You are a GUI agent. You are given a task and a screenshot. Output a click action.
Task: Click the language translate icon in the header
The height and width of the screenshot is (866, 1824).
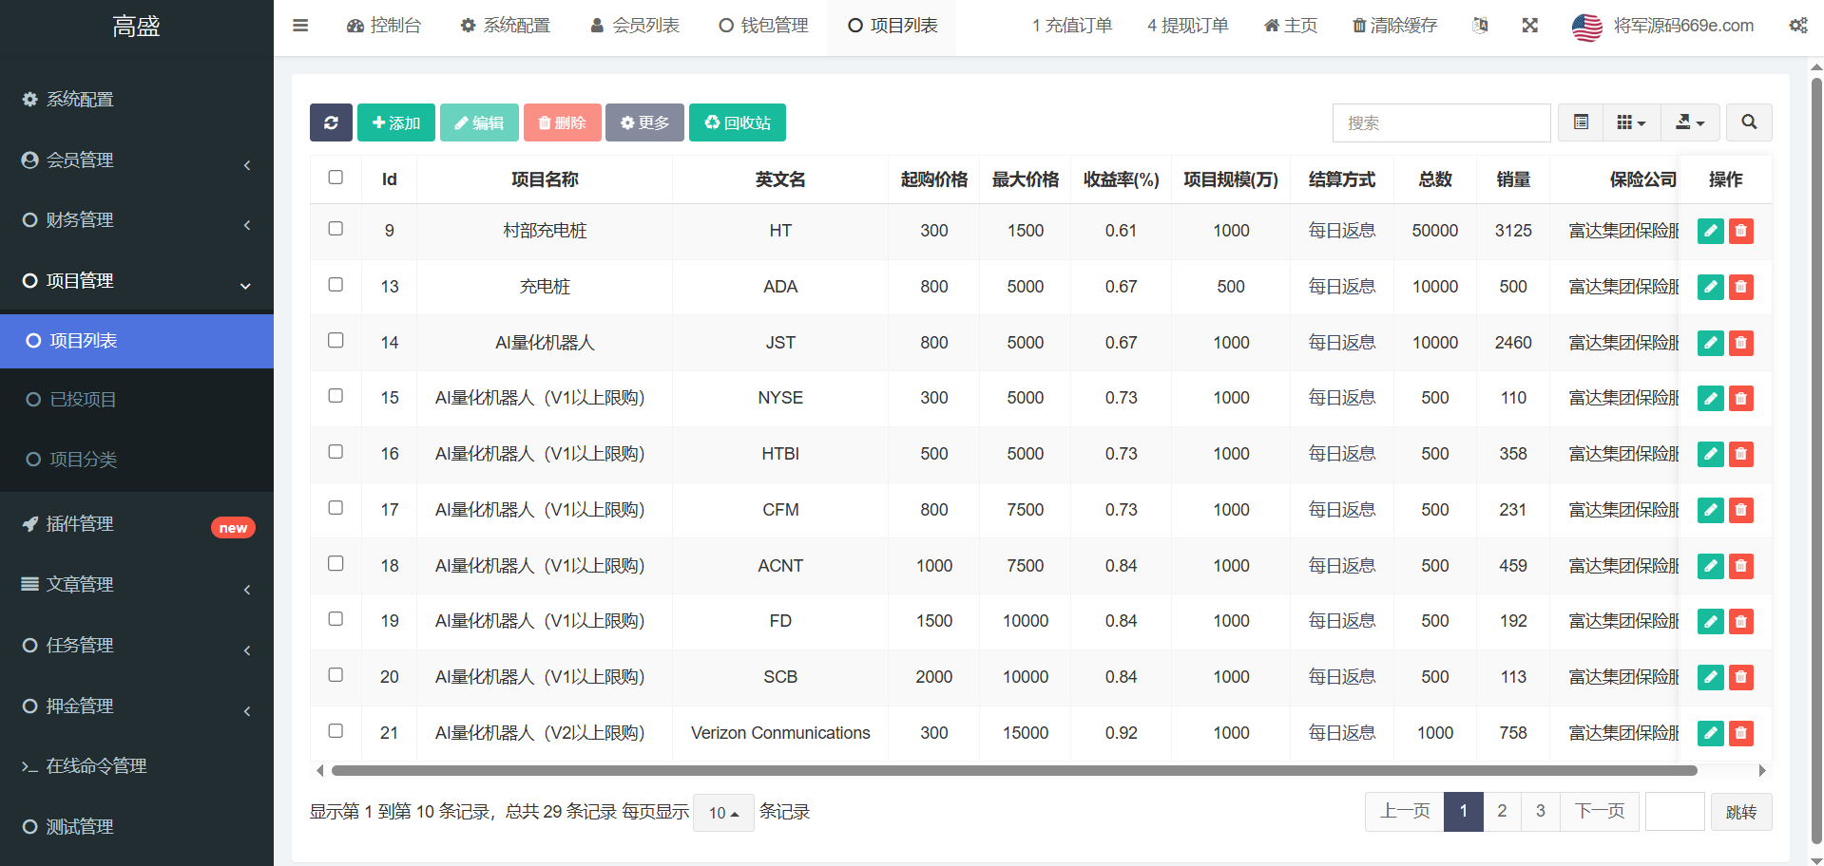click(1480, 26)
